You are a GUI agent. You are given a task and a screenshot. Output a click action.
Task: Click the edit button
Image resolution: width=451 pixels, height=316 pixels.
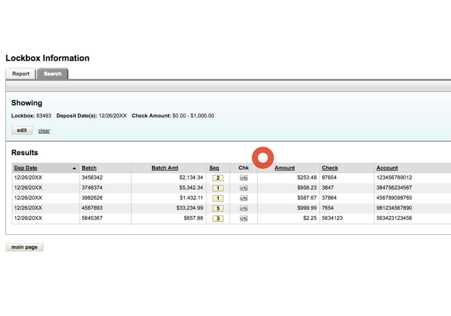click(x=22, y=130)
